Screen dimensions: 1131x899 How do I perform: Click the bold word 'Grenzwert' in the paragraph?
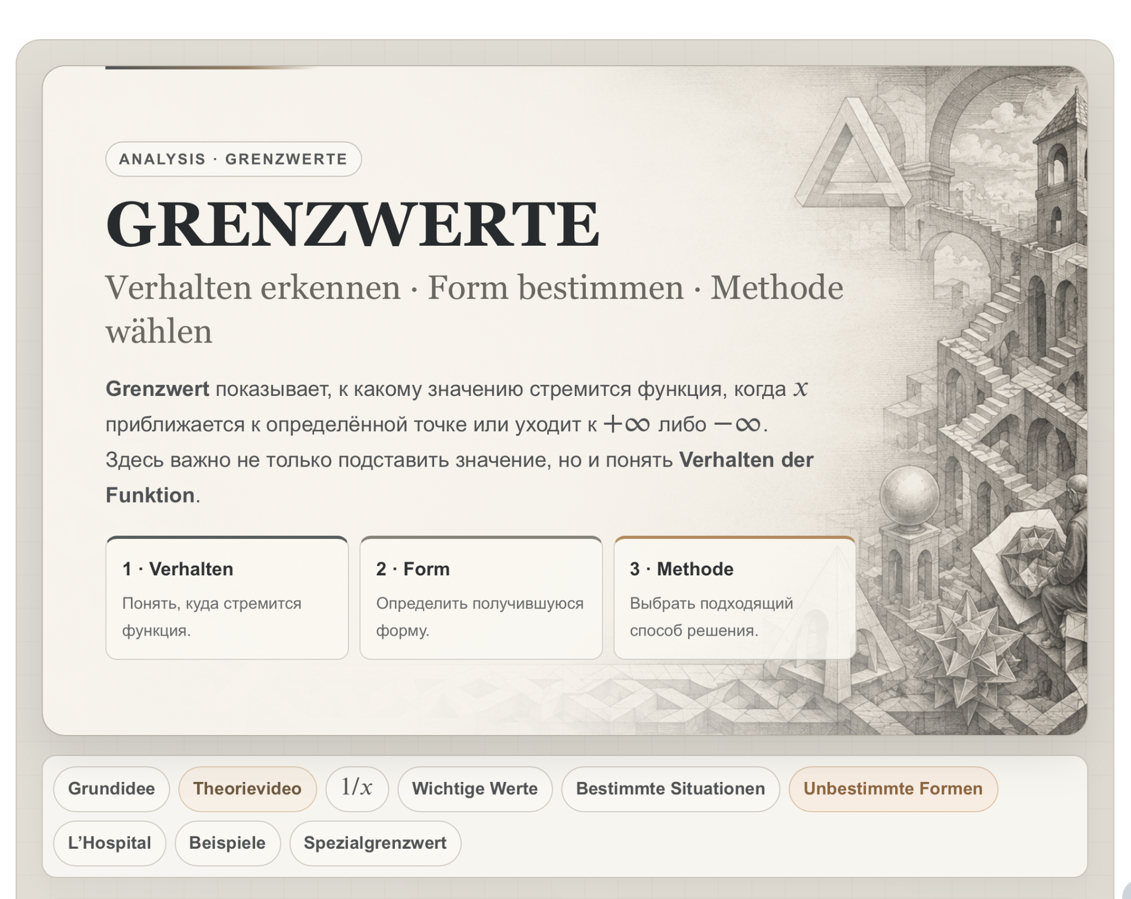(x=157, y=389)
